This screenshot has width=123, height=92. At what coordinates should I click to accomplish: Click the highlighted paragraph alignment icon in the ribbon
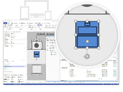pos(30,27)
